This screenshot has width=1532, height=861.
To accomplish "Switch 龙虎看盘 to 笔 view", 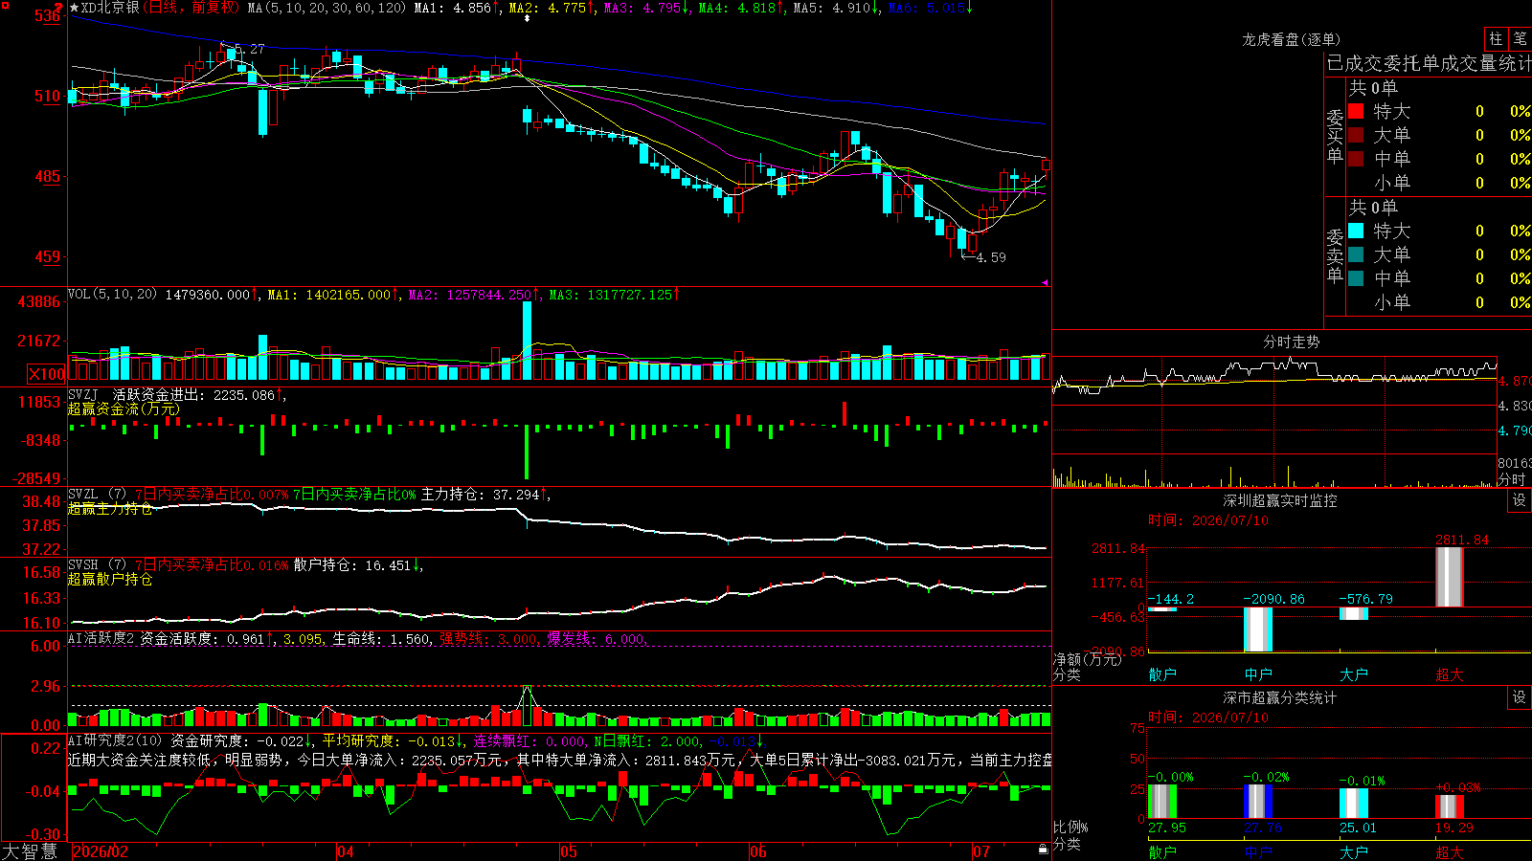I will point(1520,38).
